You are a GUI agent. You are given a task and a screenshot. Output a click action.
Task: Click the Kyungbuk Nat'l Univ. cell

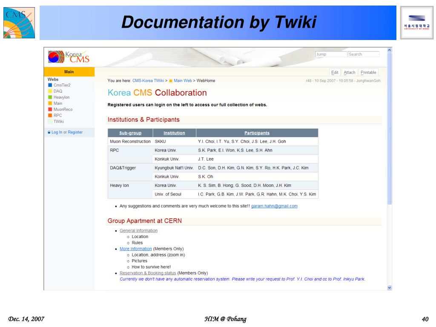[174, 168]
